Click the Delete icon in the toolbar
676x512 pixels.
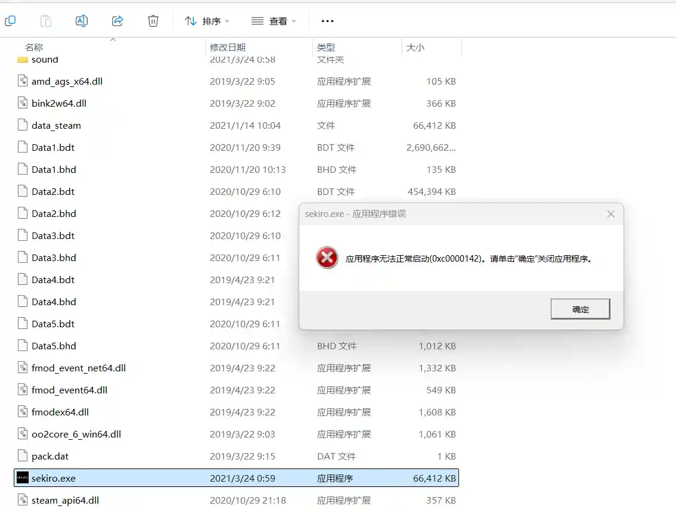click(x=153, y=20)
